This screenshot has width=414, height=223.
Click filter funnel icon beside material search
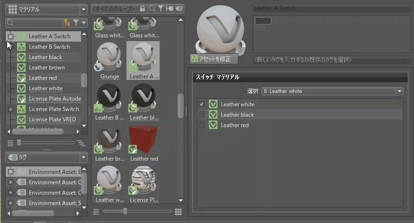76,23
